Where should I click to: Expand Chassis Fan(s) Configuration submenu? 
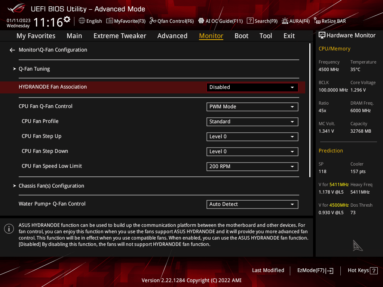click(x=51, y=186)
